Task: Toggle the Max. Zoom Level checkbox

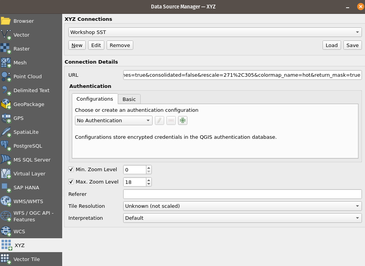Action: tap(71, 182)
